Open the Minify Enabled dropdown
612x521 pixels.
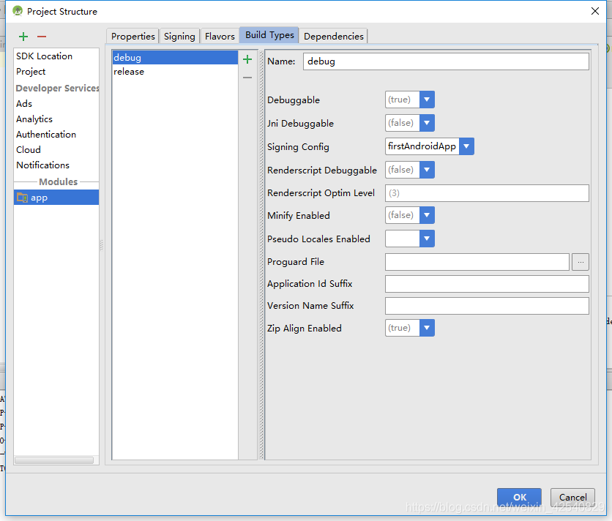[427, 215]
